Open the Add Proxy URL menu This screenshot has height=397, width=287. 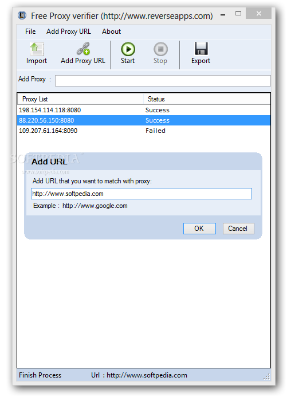click(69, 32)
